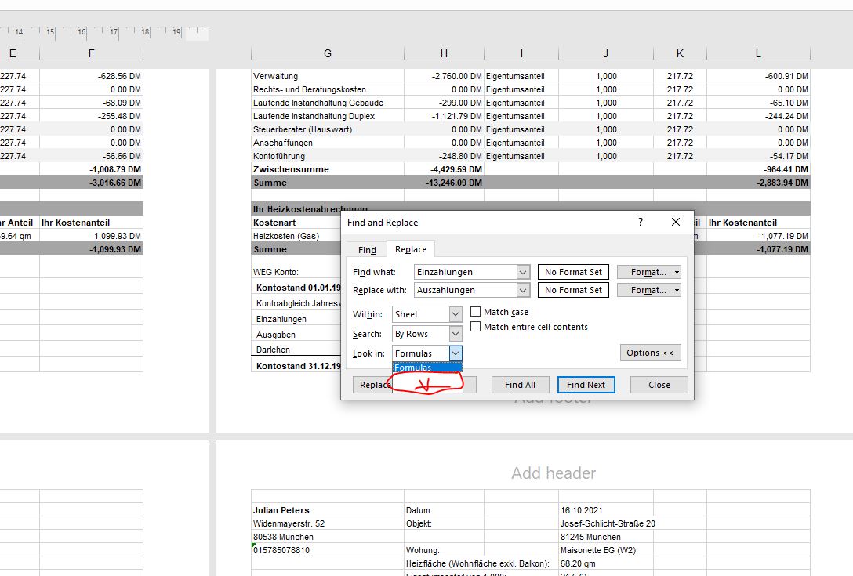Click the dialog Help question mark icon
This screenshot has width=853, height=576.
(640, 222)
